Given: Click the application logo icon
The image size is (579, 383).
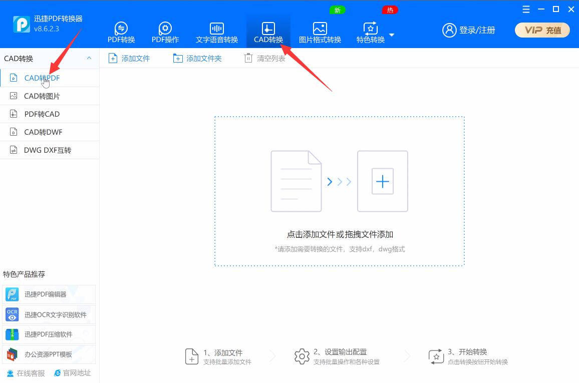Looking at the screenshot, I should [x=22, y=25].
